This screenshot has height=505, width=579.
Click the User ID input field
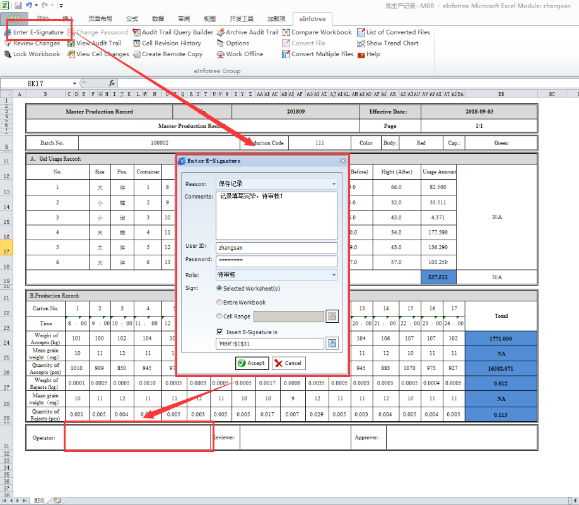click(x=276, y=248)
